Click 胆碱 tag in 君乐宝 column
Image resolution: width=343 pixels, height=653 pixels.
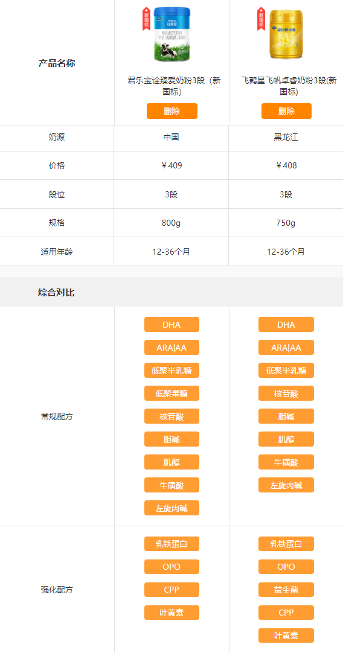pos(171,439)
